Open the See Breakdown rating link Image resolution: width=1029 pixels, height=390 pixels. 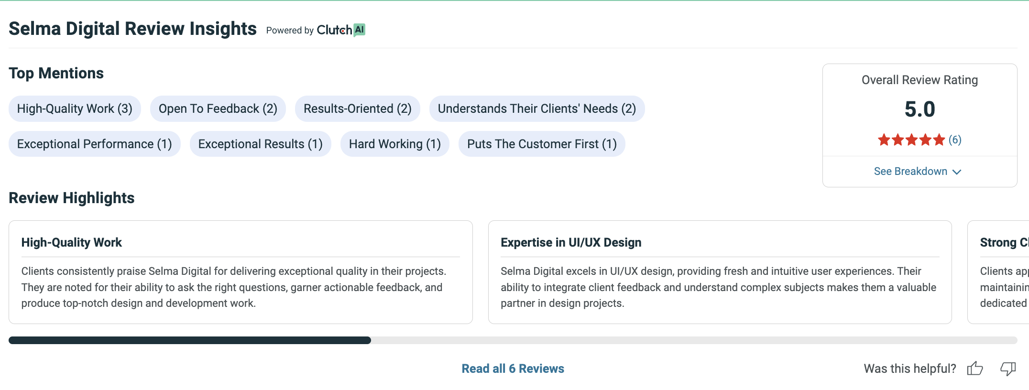point(918,171)
